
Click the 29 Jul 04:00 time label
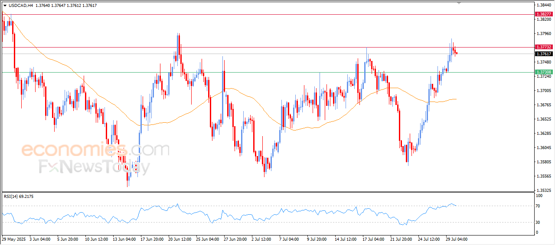click(456, 239)
